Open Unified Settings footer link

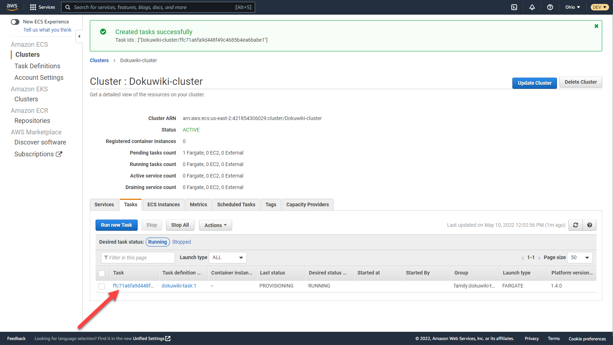coord(152,339)
